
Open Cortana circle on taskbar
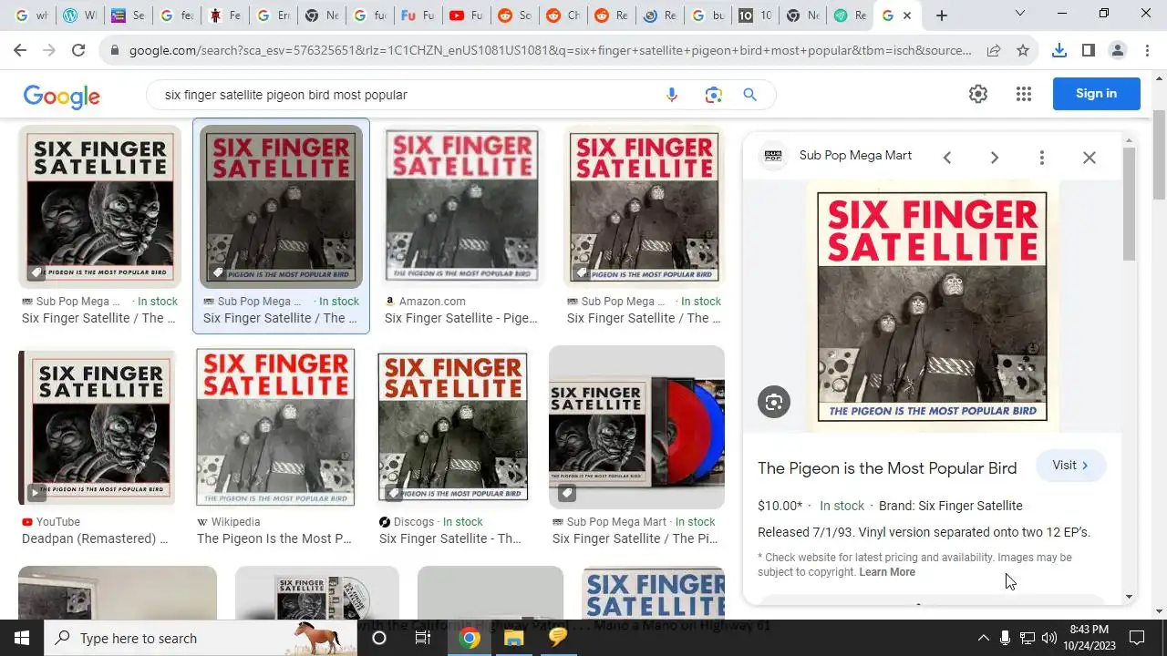[379, 638]
